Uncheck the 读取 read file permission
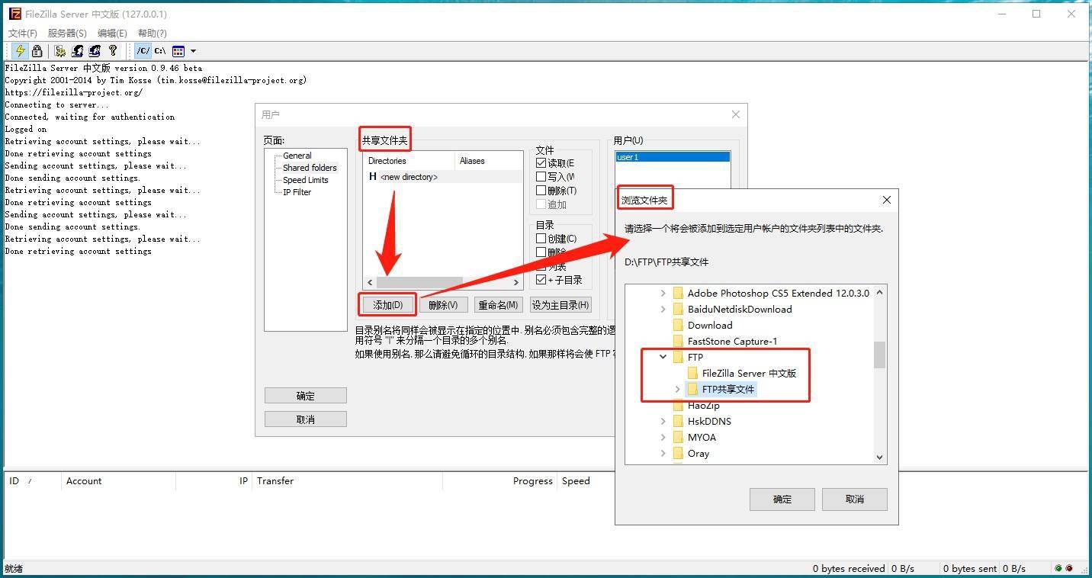The image size is (1092, 578). (x=541, y=163)
